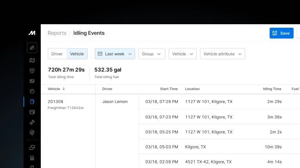
Task: Open the card icon in sidebar
Action: coord(32,112)
